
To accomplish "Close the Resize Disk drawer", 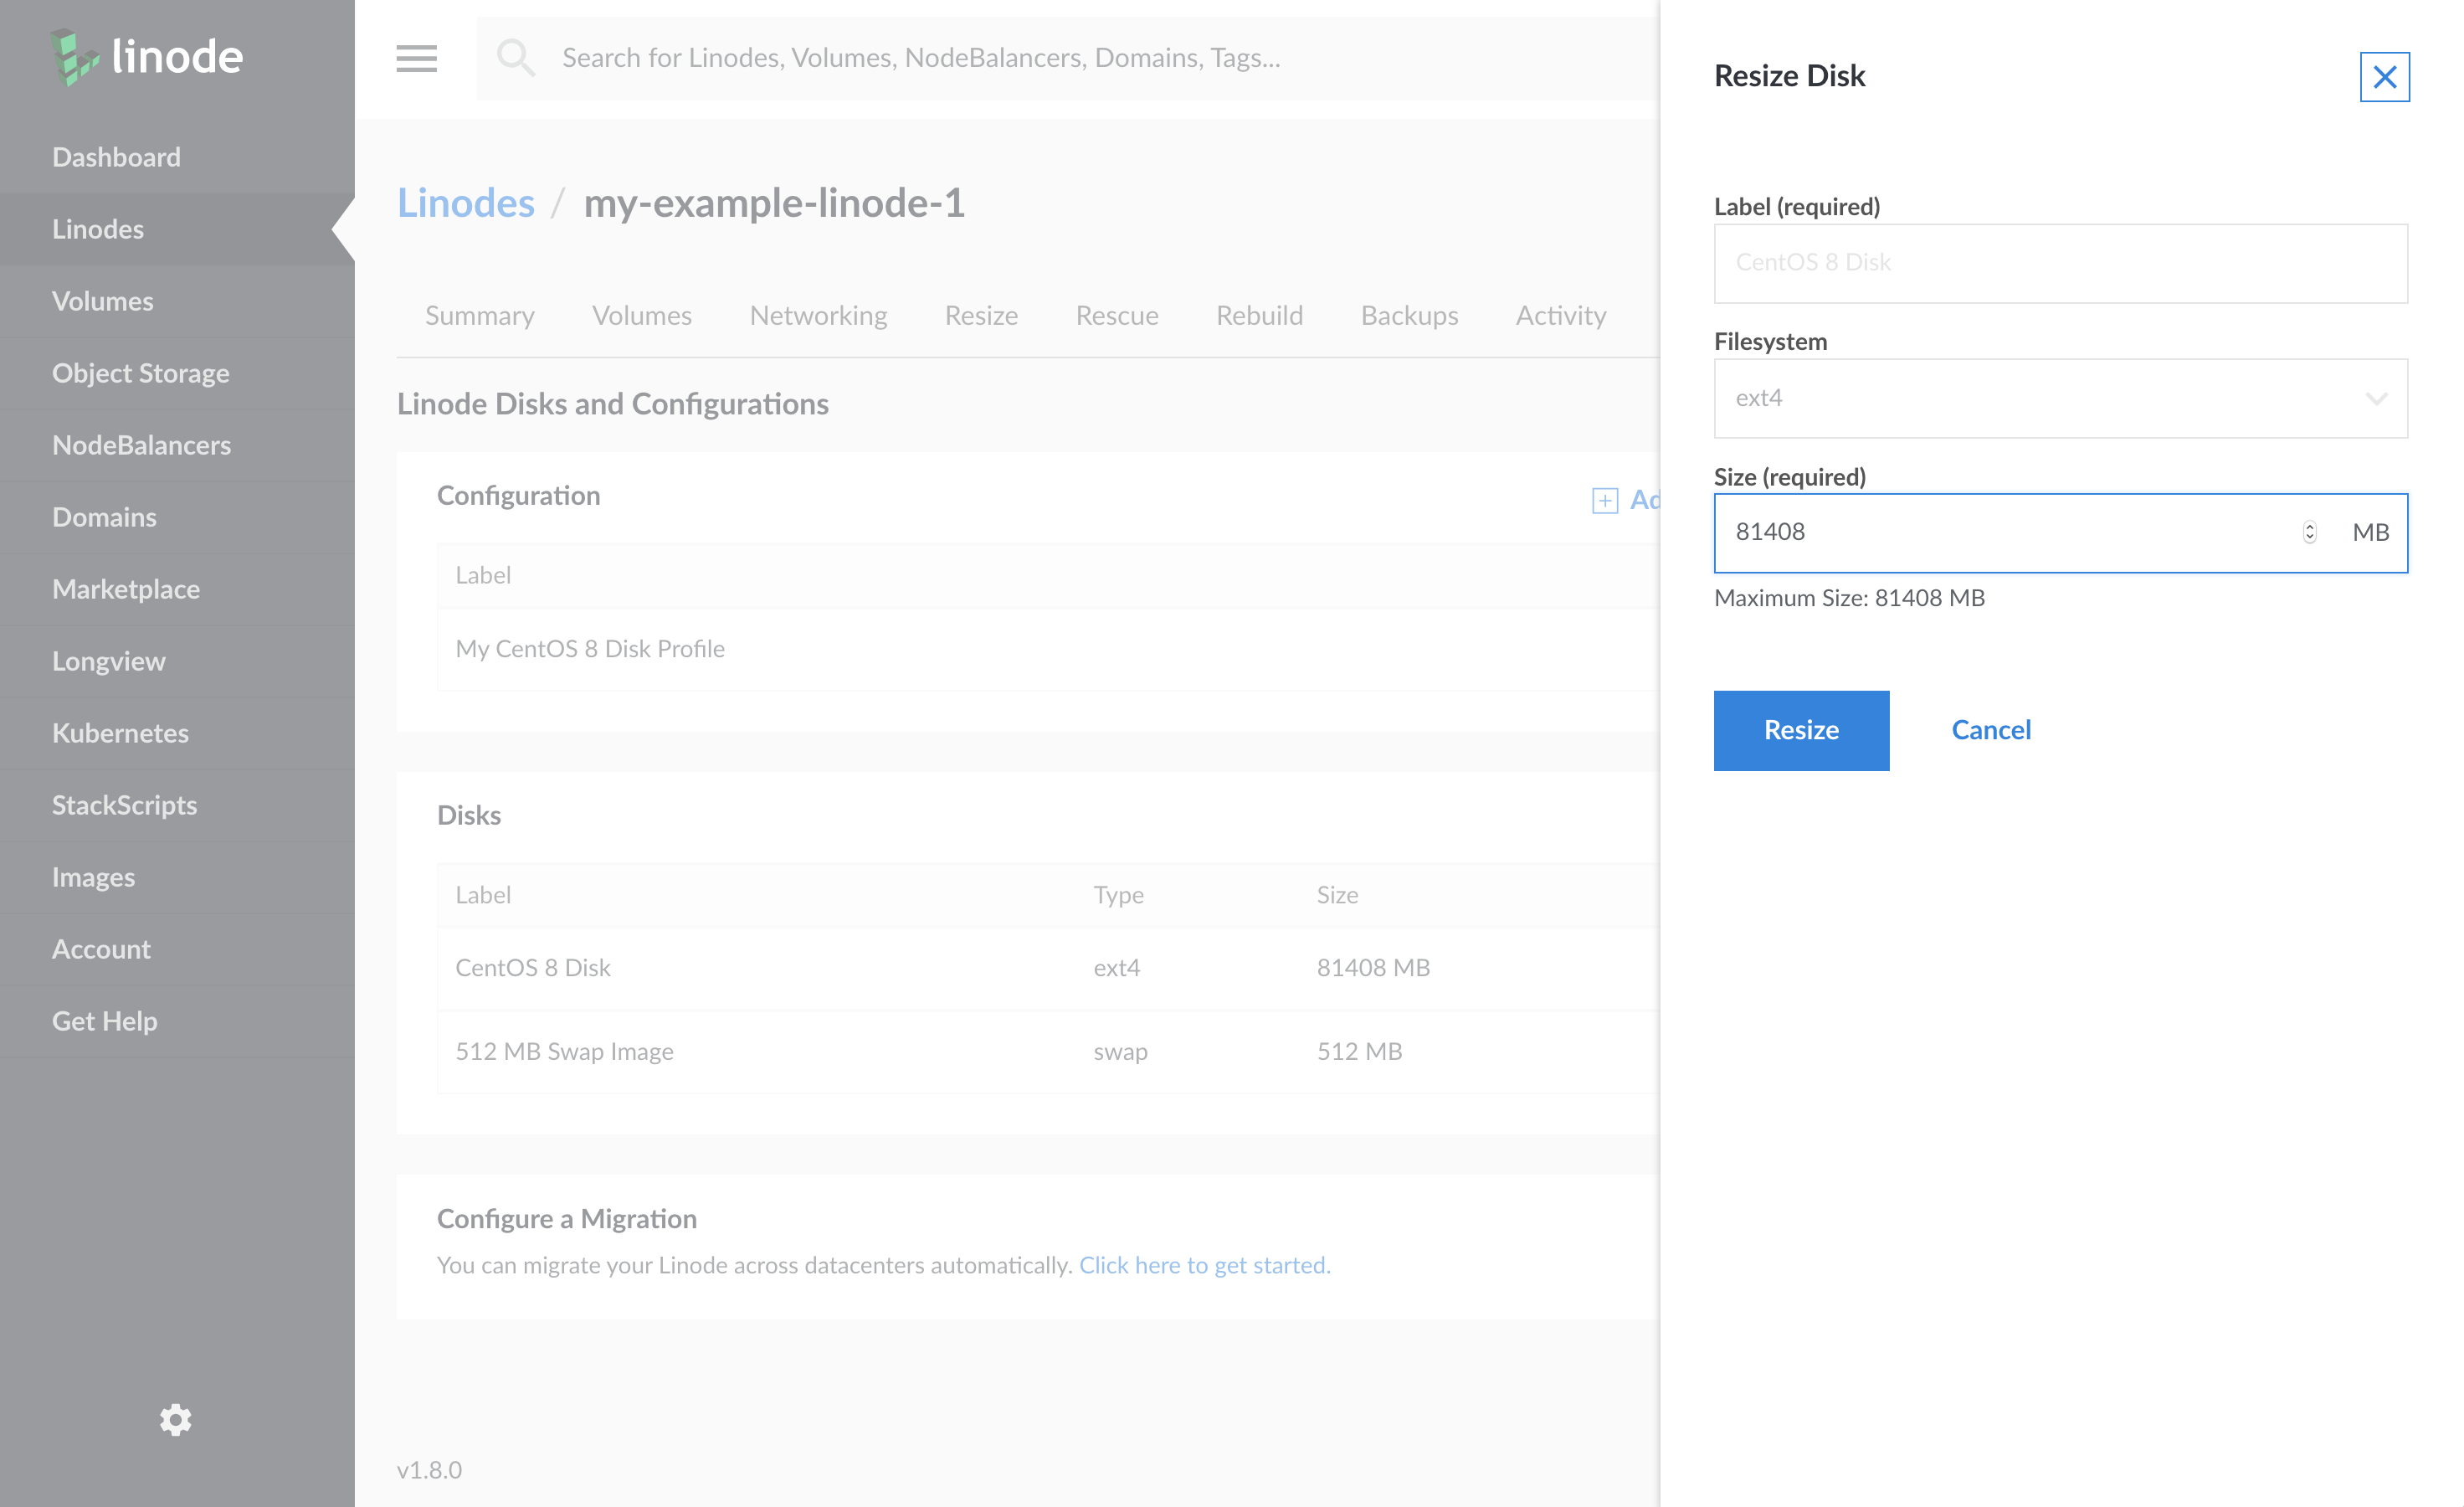I will pos(2384,77).
